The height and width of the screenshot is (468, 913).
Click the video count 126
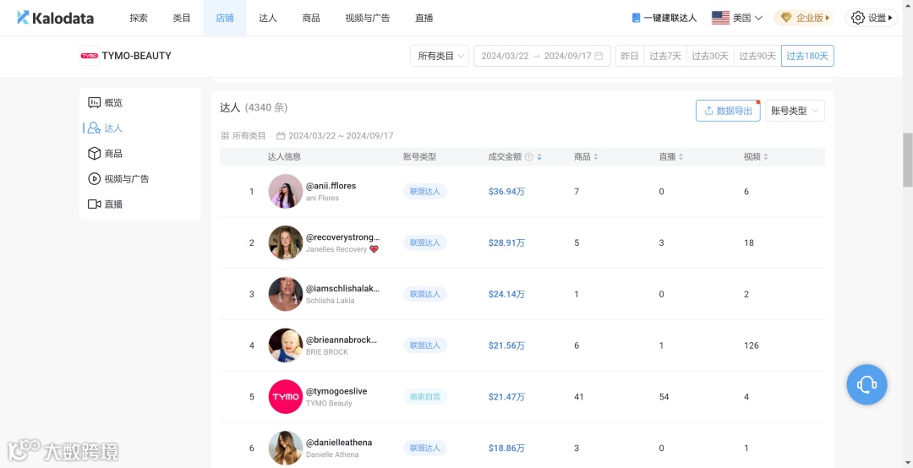tap(752, 346)
